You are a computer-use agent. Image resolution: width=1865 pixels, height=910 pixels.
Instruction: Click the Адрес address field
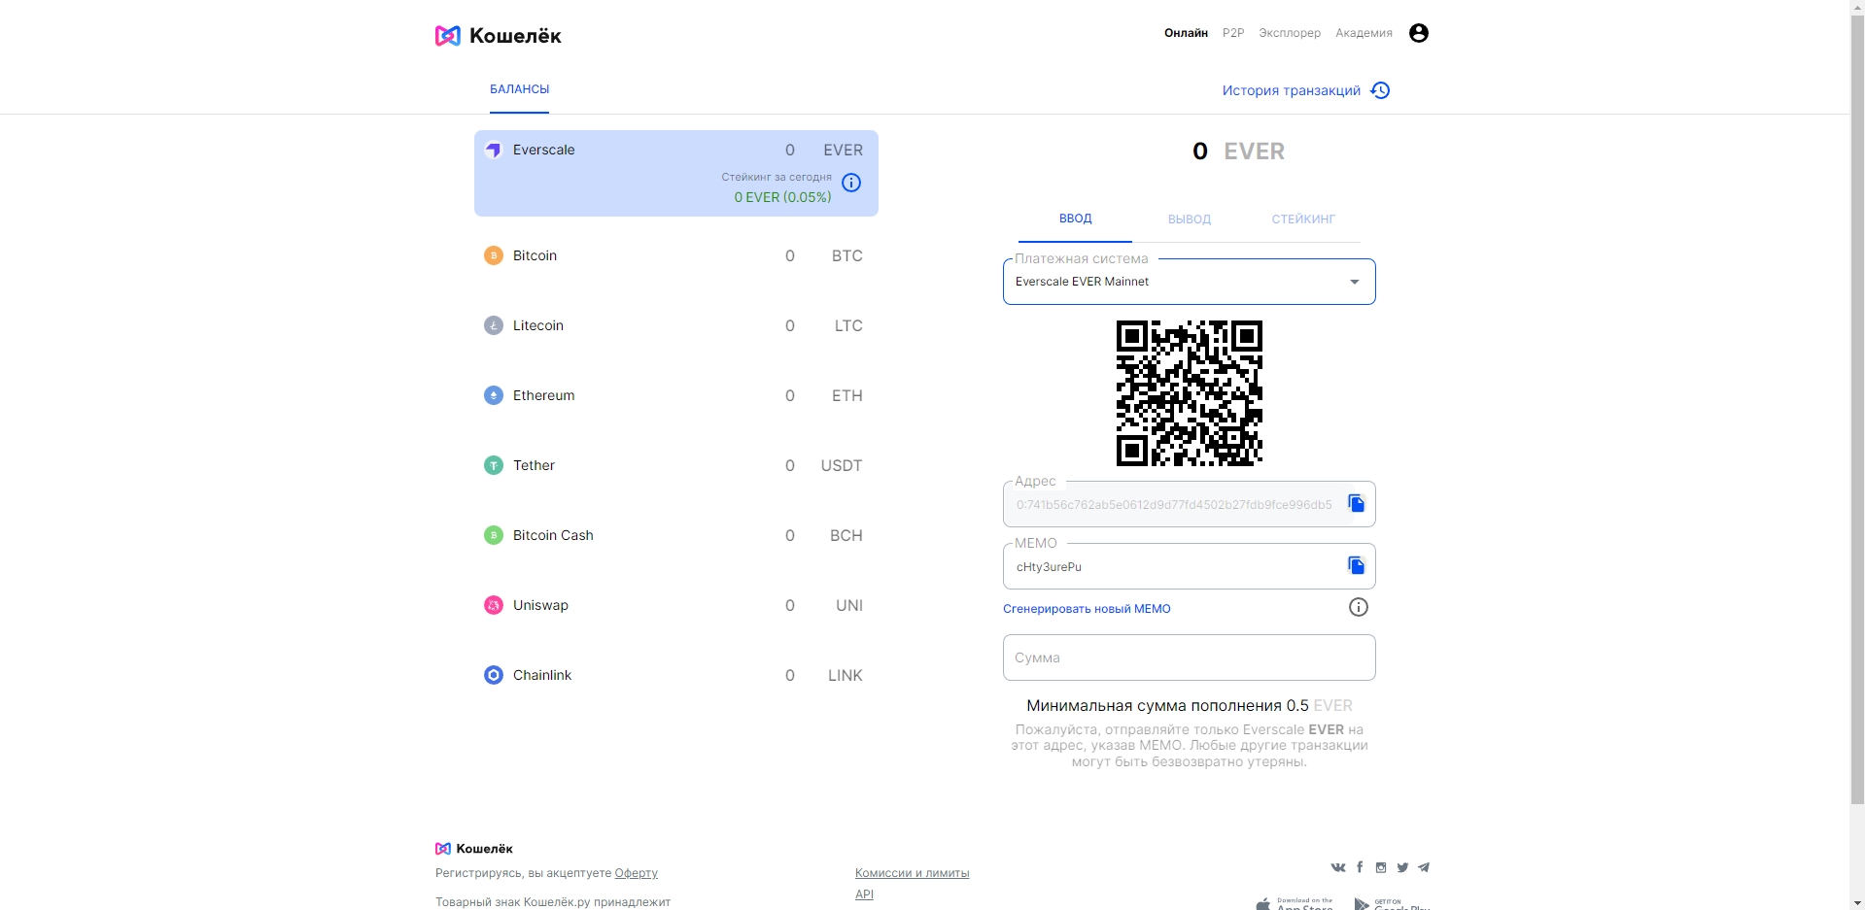pos(1174,504)
